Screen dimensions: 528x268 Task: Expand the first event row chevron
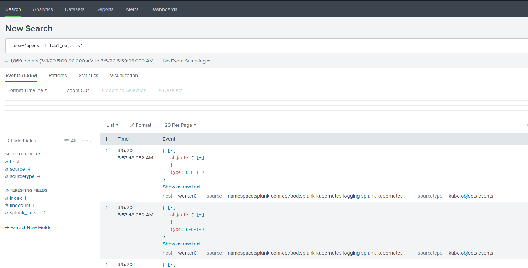coord(106,150)
